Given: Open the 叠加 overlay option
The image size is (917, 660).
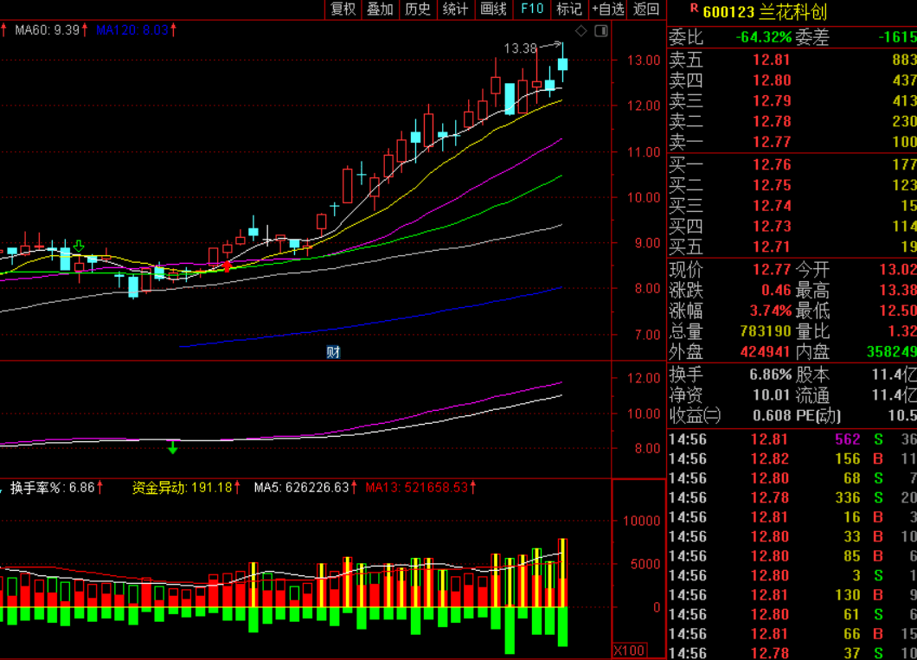Looking at the screenshot, I should pyautogui.click(x=380, y=10).
